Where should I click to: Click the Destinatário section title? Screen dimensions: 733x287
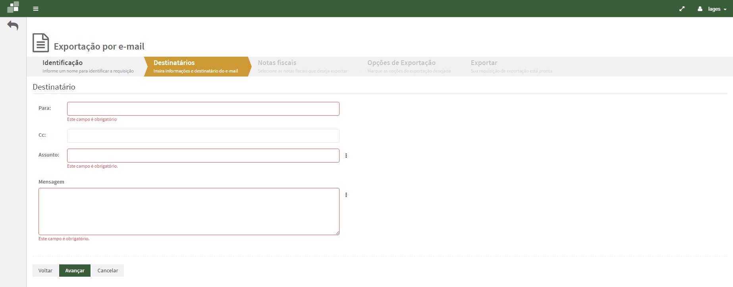click(x=54, y=87)
